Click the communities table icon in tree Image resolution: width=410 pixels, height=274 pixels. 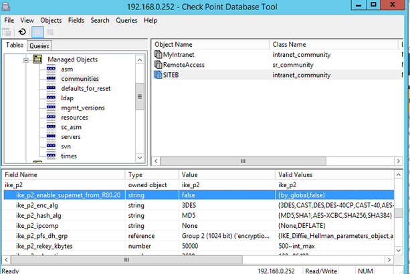click(51, 79)
